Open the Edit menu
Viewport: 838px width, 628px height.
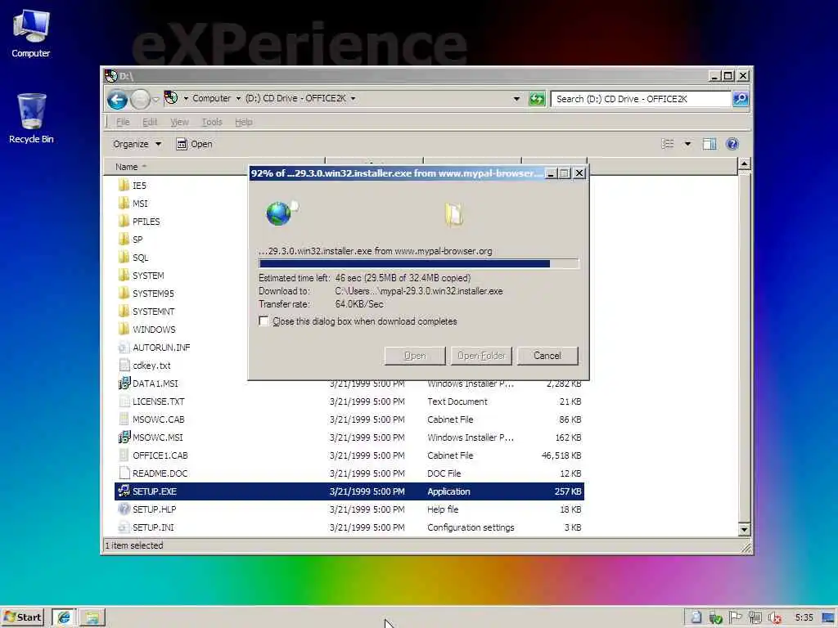point(150,122)
